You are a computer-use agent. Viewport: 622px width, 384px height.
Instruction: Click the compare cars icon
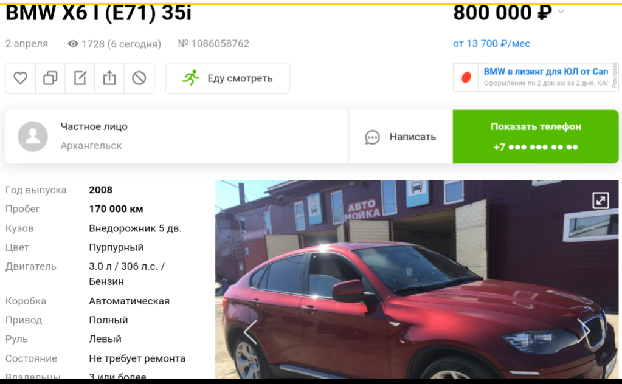click(50, 78)
